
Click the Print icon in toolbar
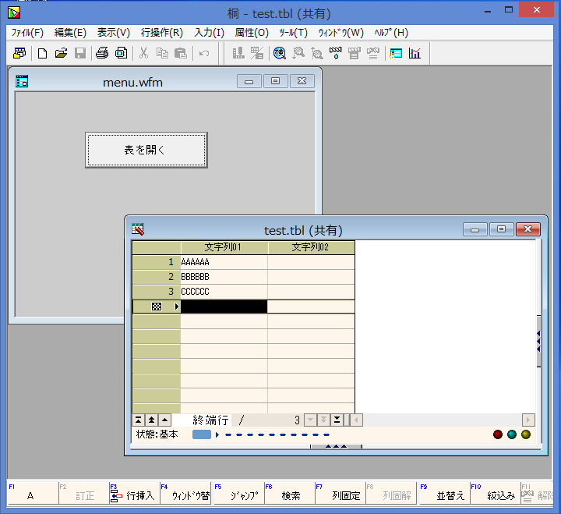101,53
